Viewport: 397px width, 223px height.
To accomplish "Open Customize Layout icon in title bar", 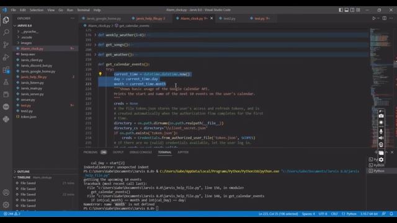I will coord(358,10).
